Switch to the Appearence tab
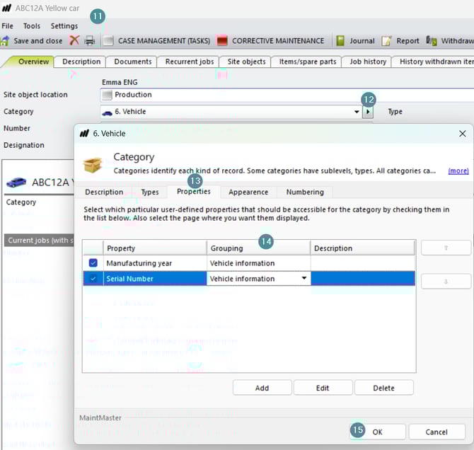This screenshot has height=450, width=474. pyautogui.click(x=248, y=192)
